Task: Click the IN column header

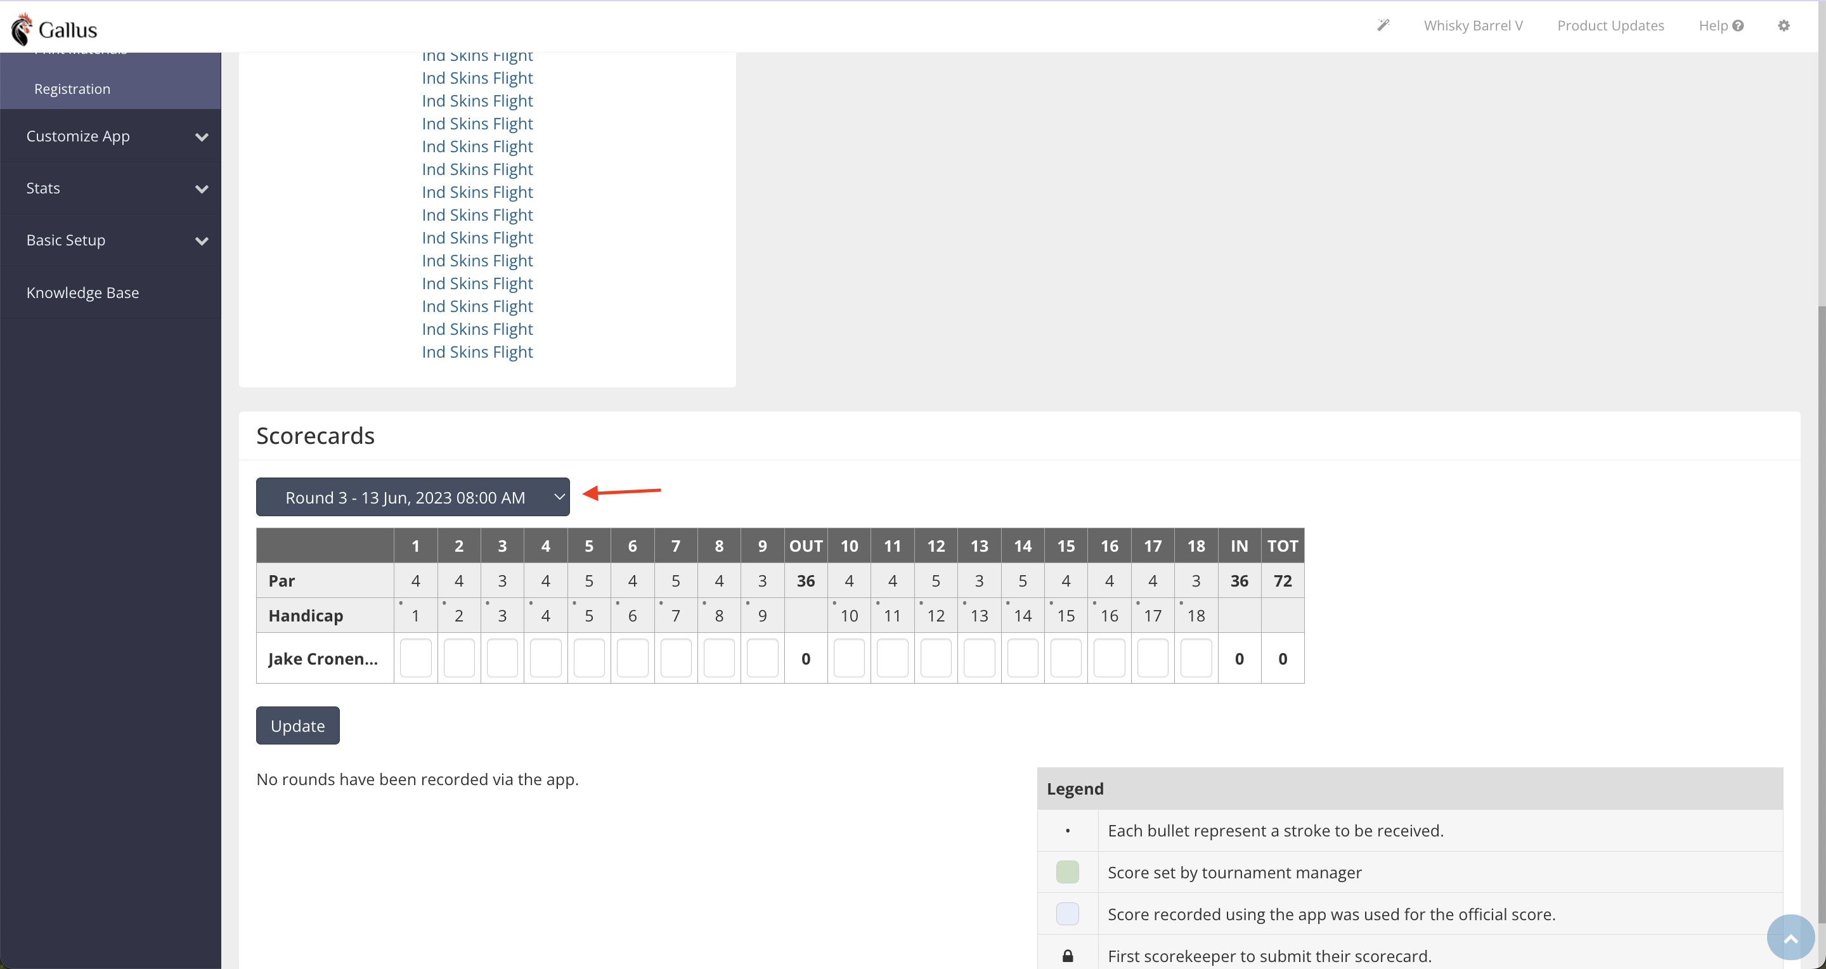Action: 1239,546
